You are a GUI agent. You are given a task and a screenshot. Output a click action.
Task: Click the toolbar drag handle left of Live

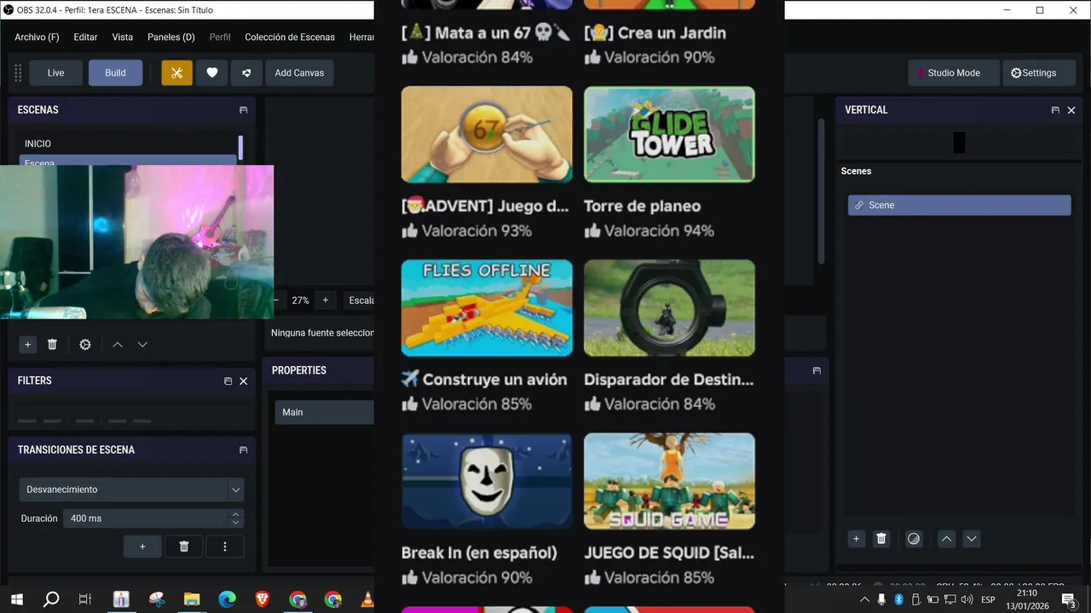coord(18,73)
